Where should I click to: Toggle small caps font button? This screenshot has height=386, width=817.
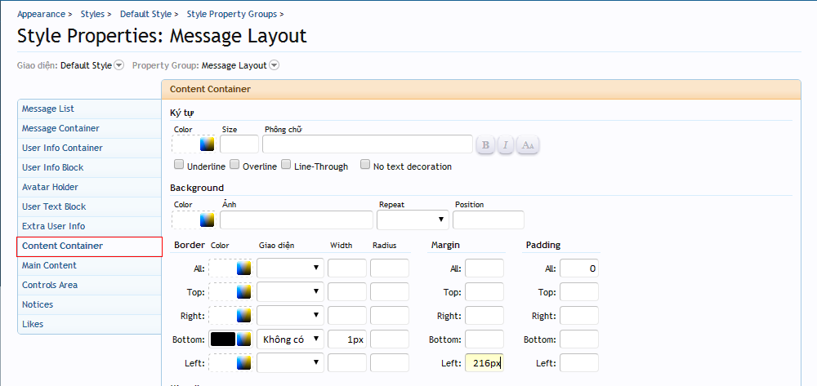(528, 145)
